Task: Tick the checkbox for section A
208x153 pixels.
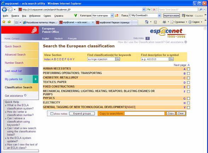Action: [x=188, y=69]
